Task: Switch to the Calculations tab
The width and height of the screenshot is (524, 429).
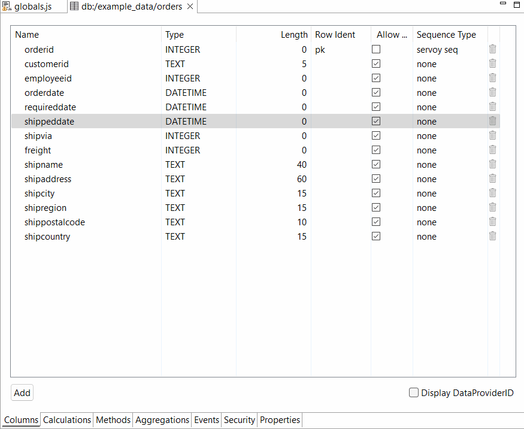Action: tap(67, 420)
